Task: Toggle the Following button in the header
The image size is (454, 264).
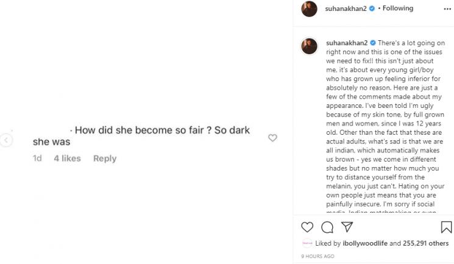Action: click(397, 9)
